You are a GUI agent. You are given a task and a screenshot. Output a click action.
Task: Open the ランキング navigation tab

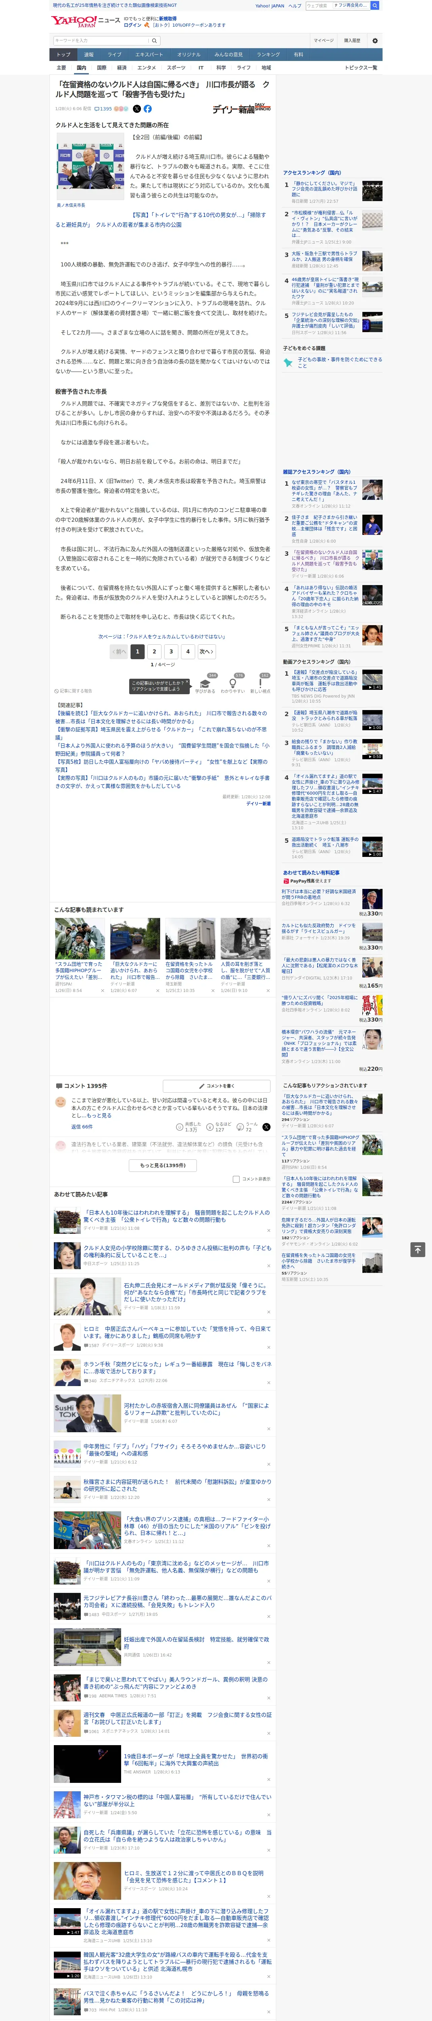pyautogui.click(x=268, y=55)
